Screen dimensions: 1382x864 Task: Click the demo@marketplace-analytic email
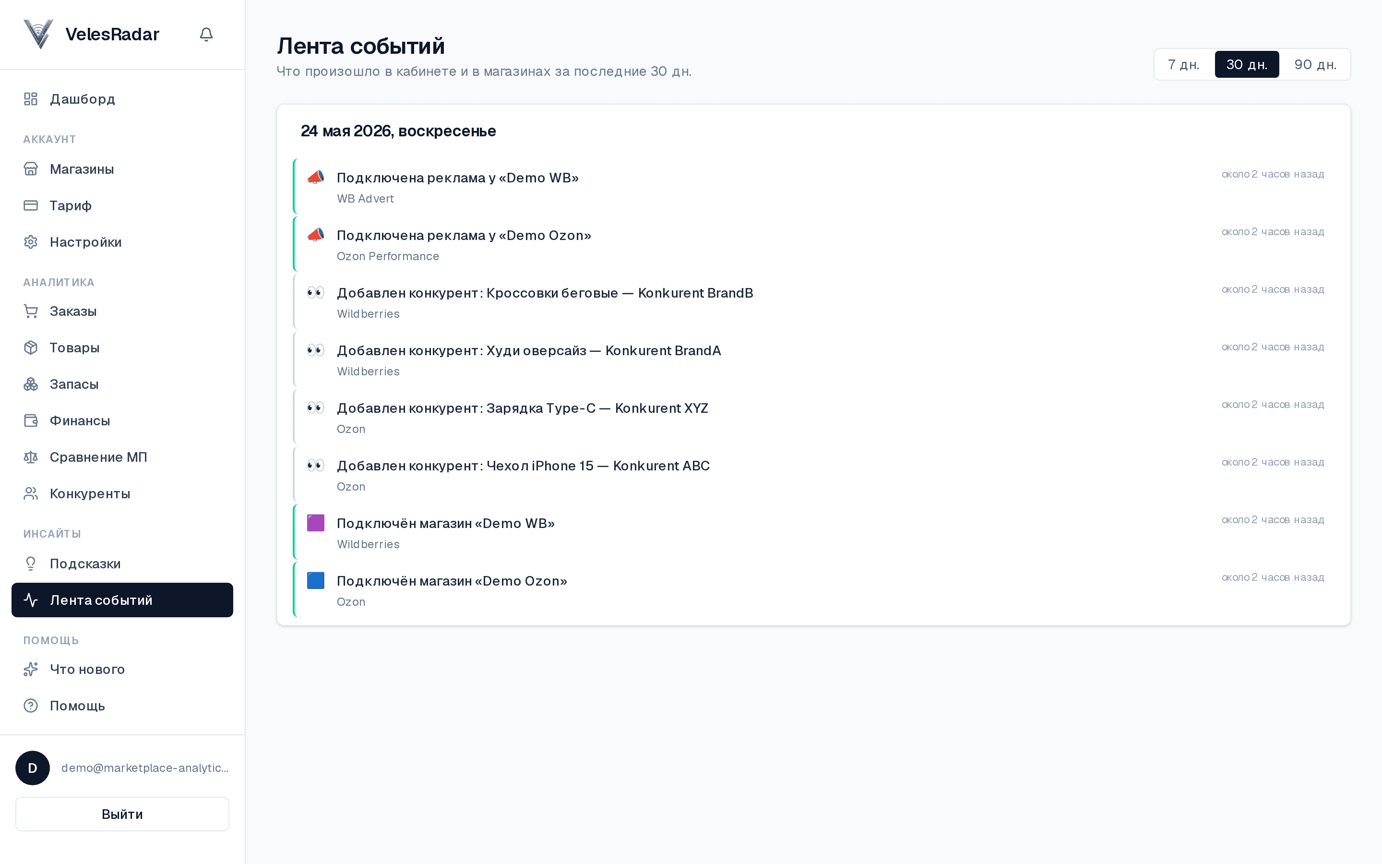coord(145,768)
